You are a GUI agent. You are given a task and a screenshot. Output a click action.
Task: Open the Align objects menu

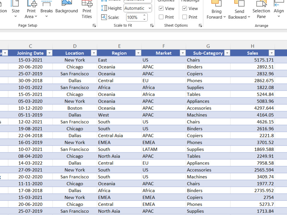pyautogui.click(x=279, y=9)
